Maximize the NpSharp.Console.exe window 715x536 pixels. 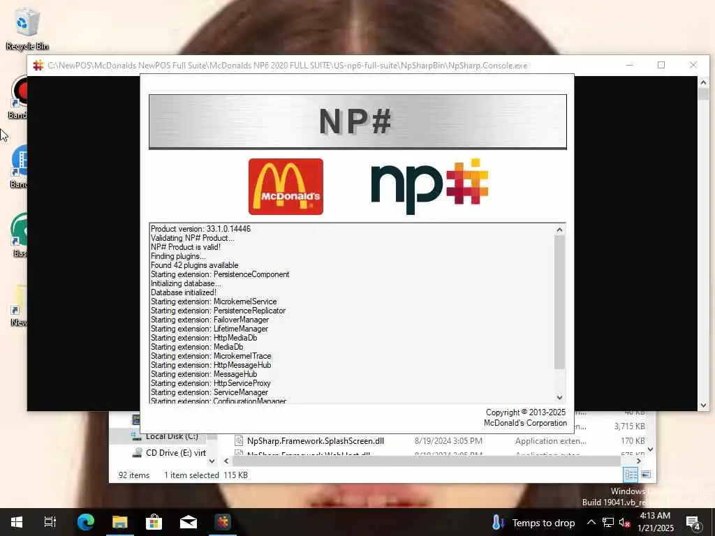[x=661, y=65]
